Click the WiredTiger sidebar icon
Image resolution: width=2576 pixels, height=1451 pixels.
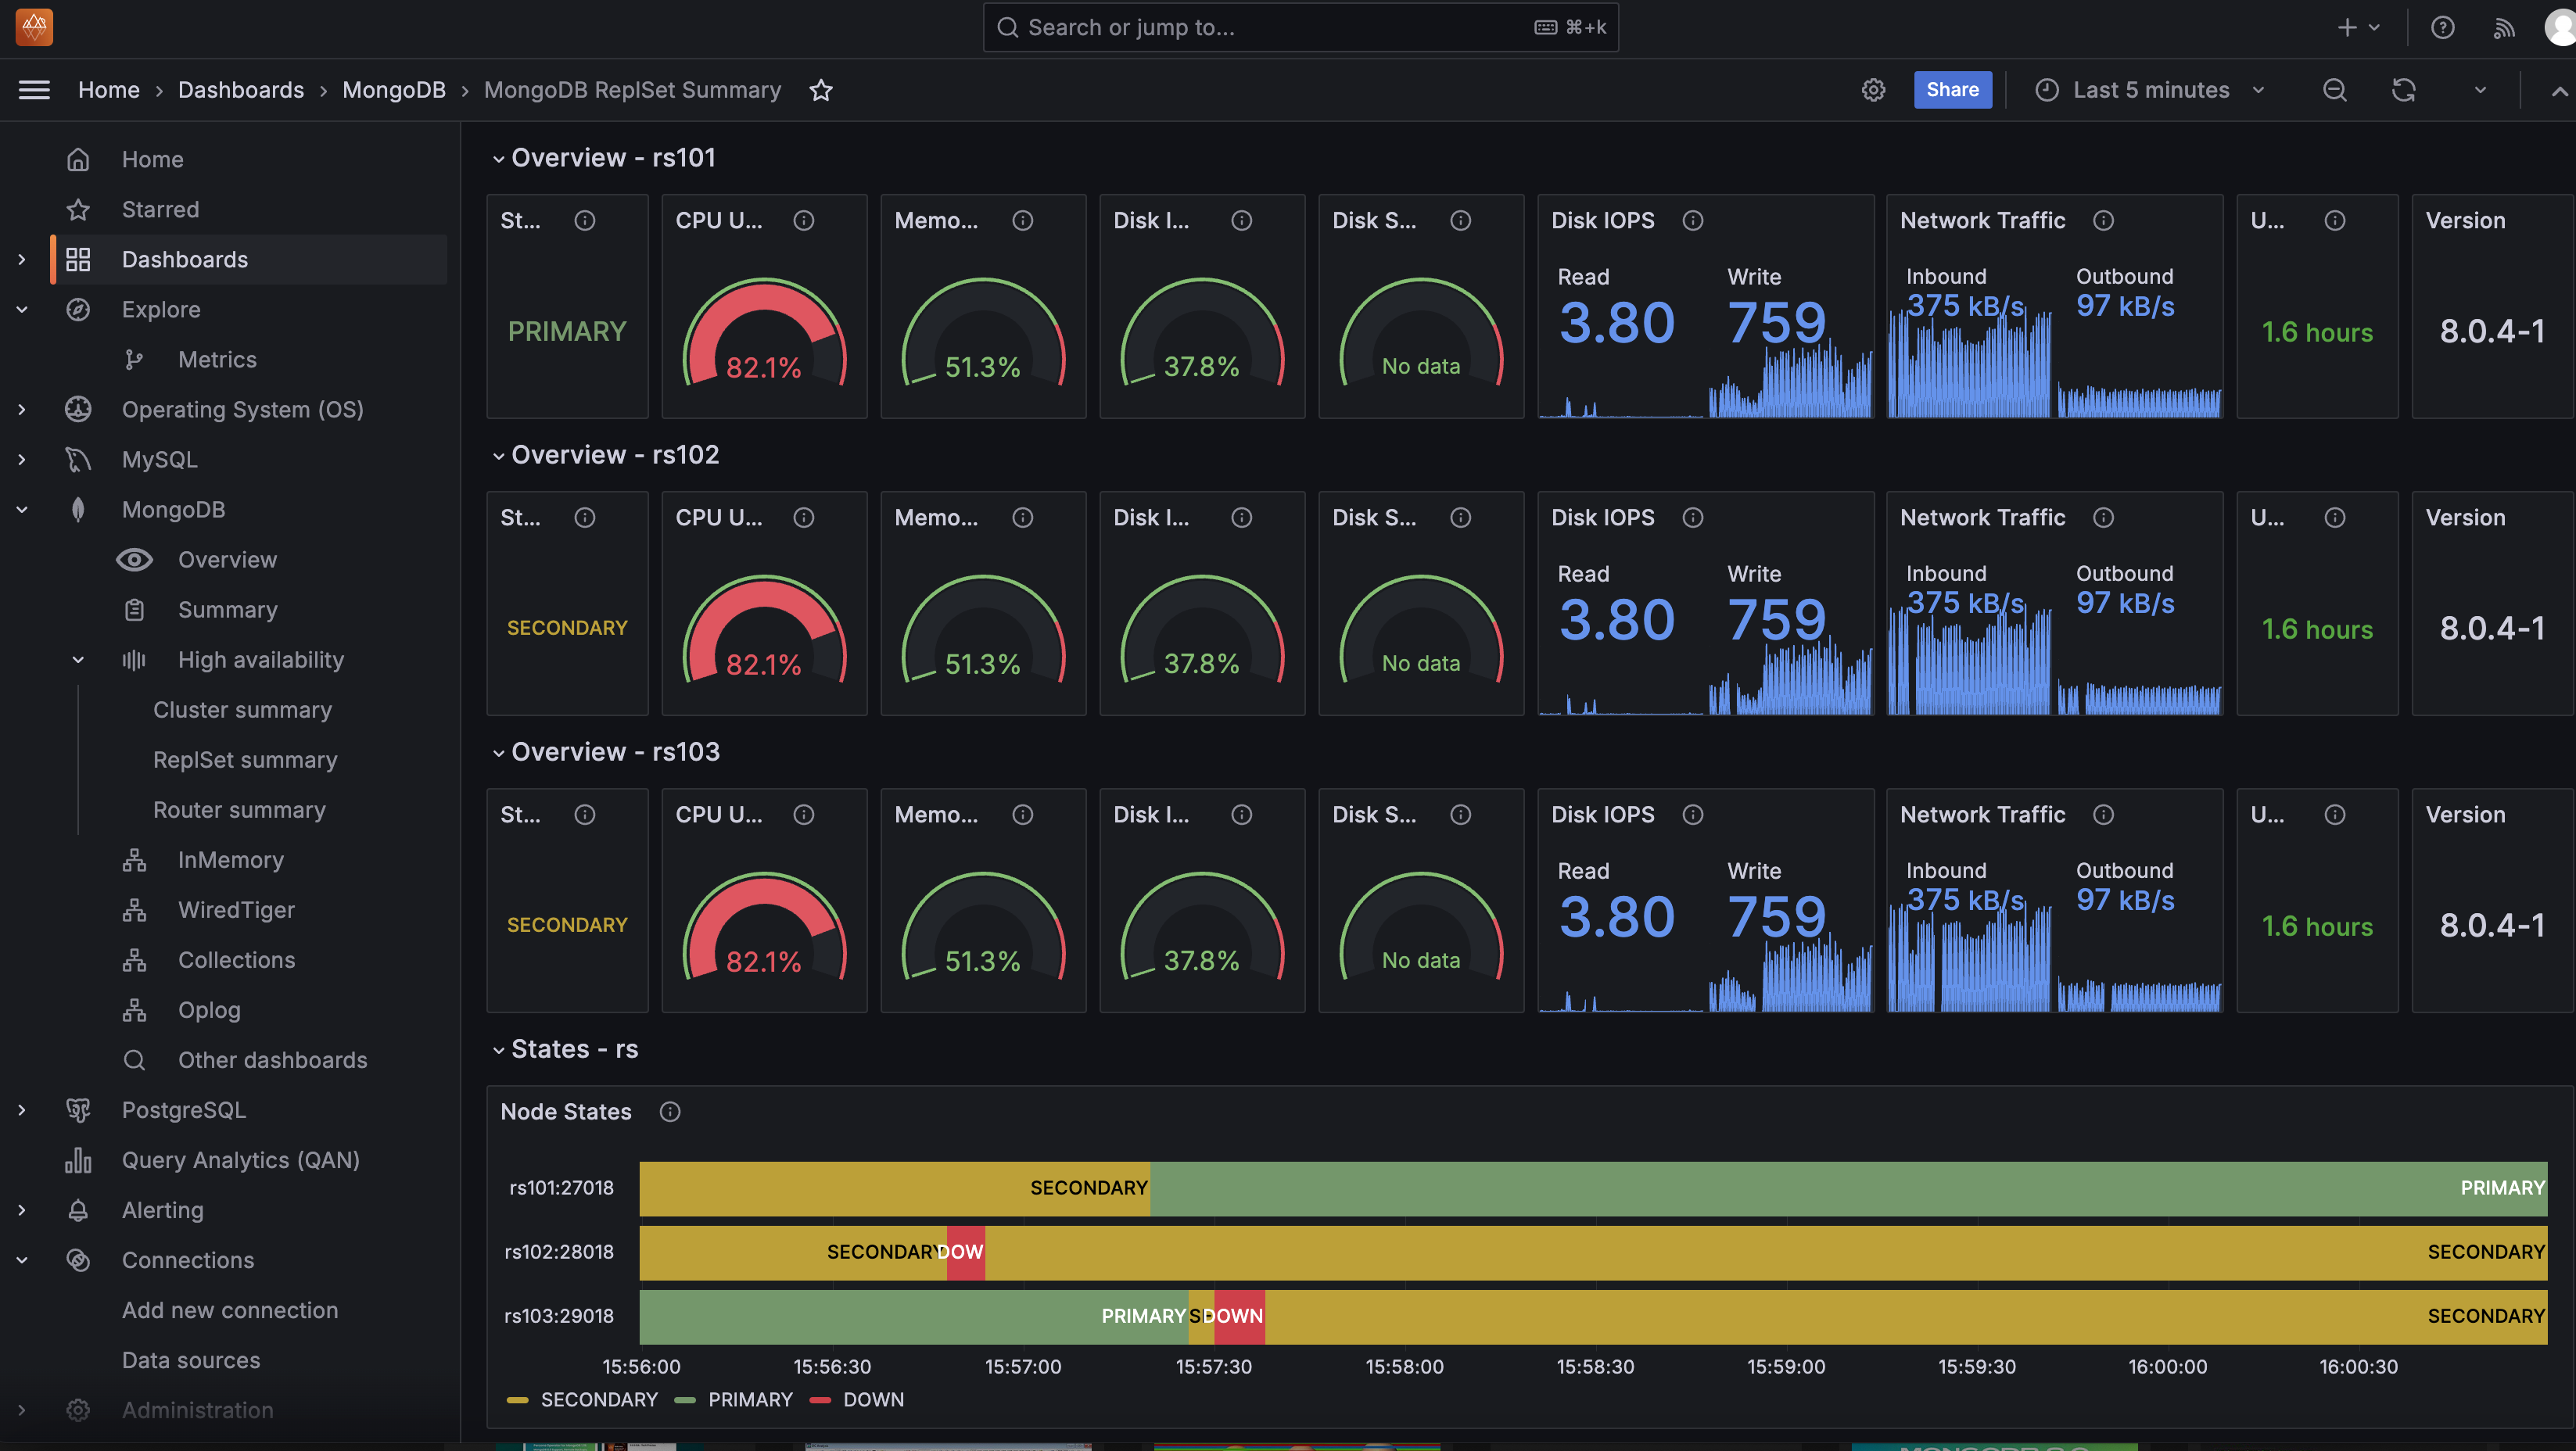tap(134, 909)
